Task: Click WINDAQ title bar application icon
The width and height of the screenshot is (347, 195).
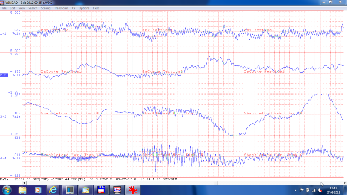Action: [2, 3]
